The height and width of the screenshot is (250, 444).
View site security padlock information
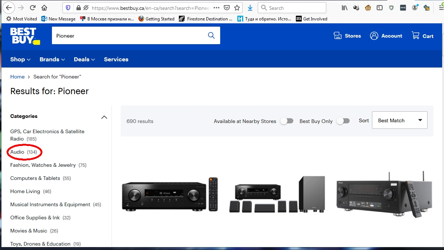point(78,8)
